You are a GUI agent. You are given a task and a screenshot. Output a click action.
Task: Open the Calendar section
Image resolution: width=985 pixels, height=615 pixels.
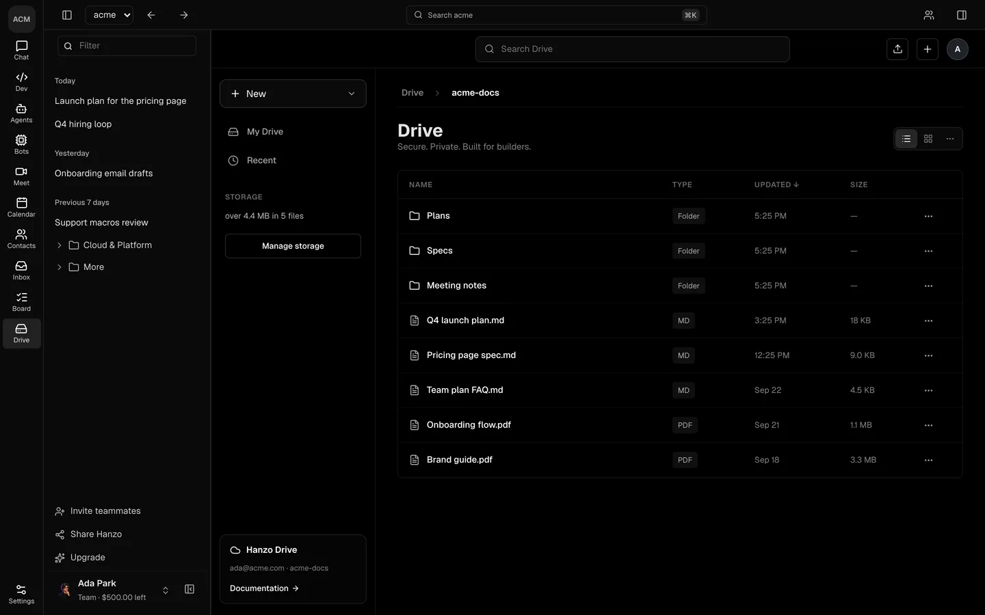click(x=21, y=208)
